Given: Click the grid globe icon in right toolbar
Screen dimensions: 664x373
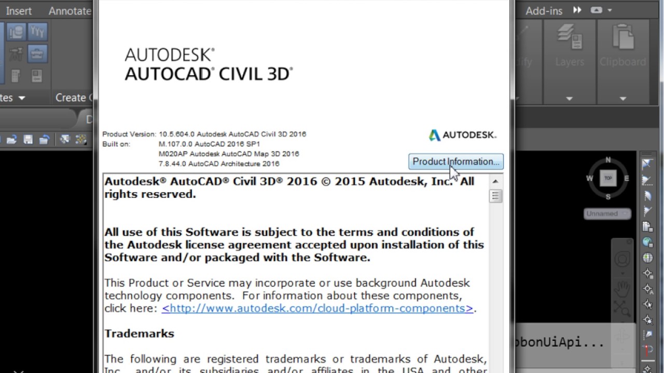Looking at the screenshot, I should click(647, 257).
